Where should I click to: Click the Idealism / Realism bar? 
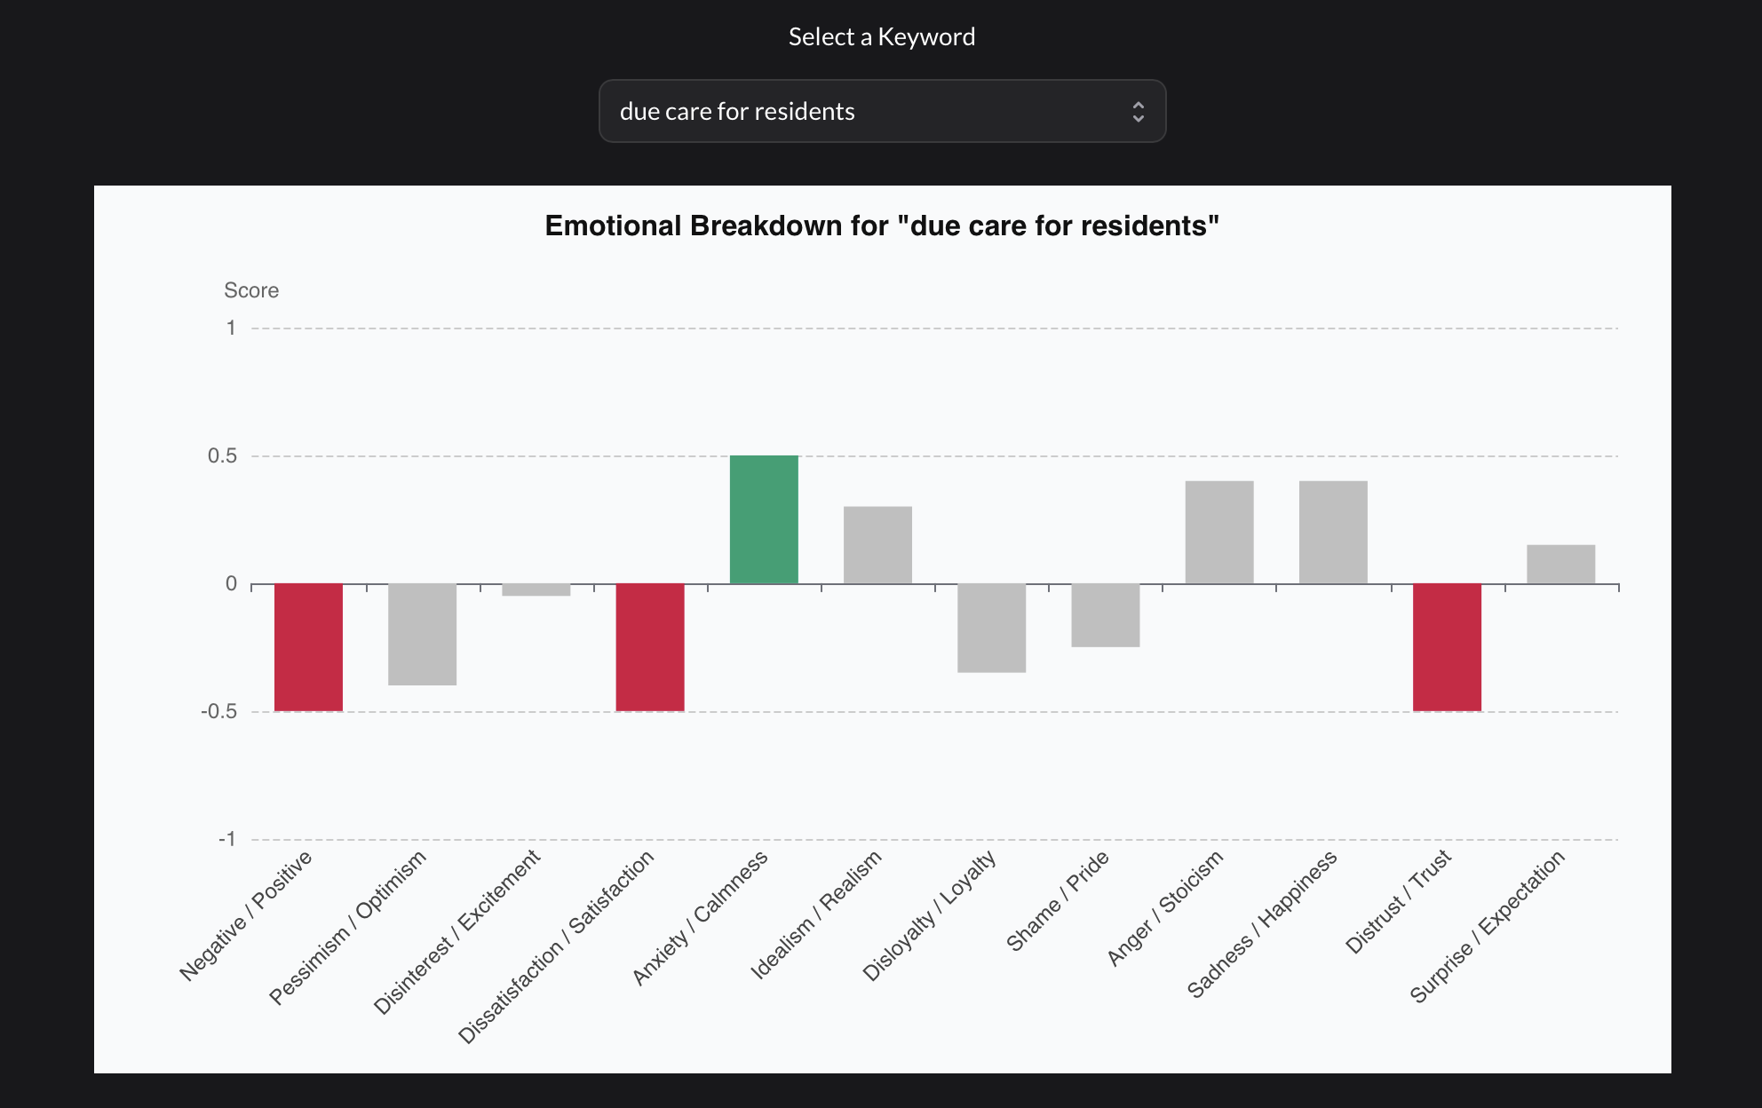tap(878, 546)
